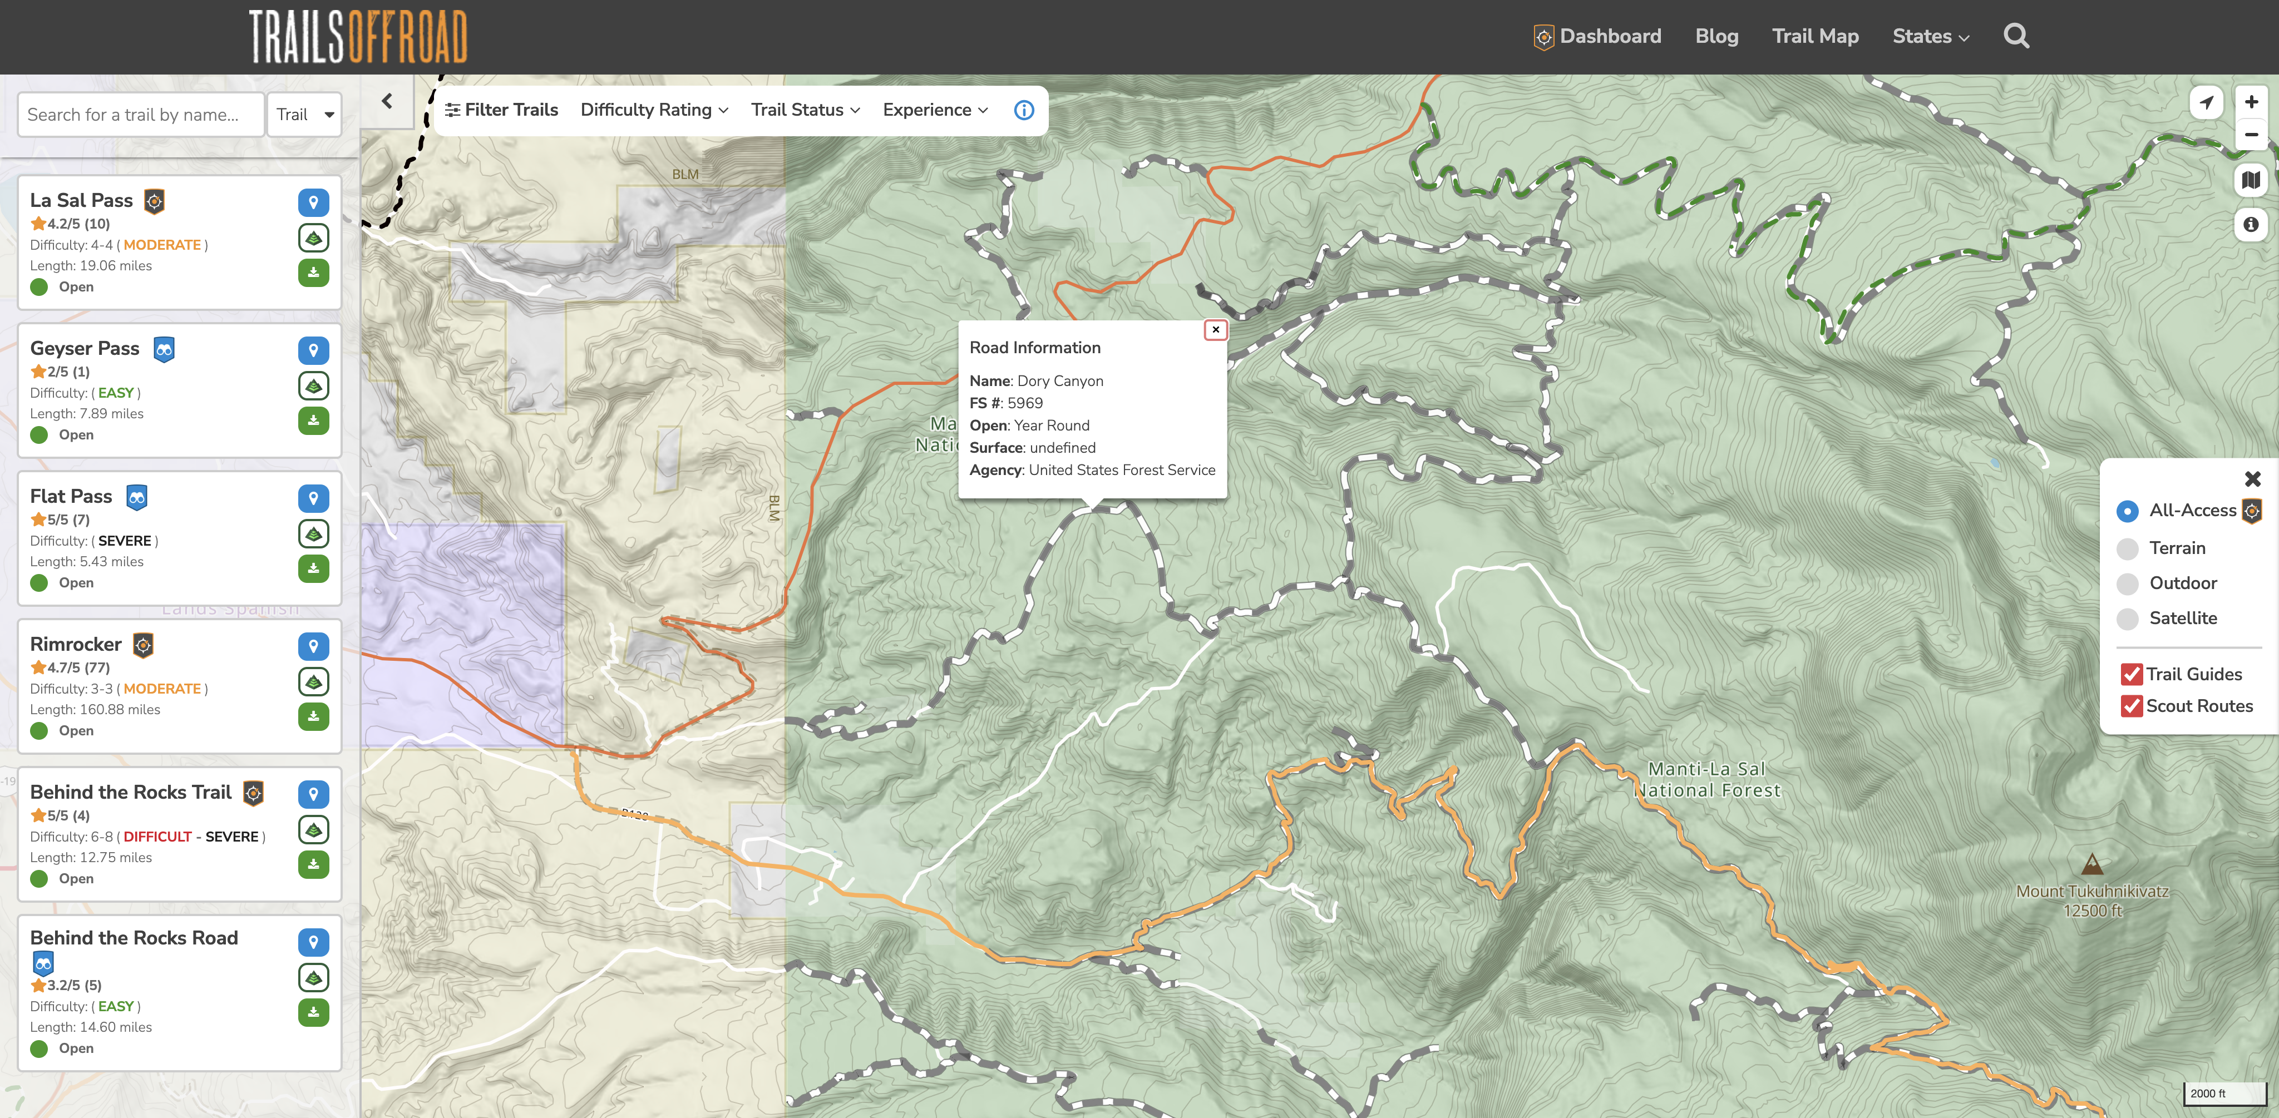This screenshot has width=2279, height=1118.
Task: Zoom in the map with plus button
Action: tap(2252, 102)
